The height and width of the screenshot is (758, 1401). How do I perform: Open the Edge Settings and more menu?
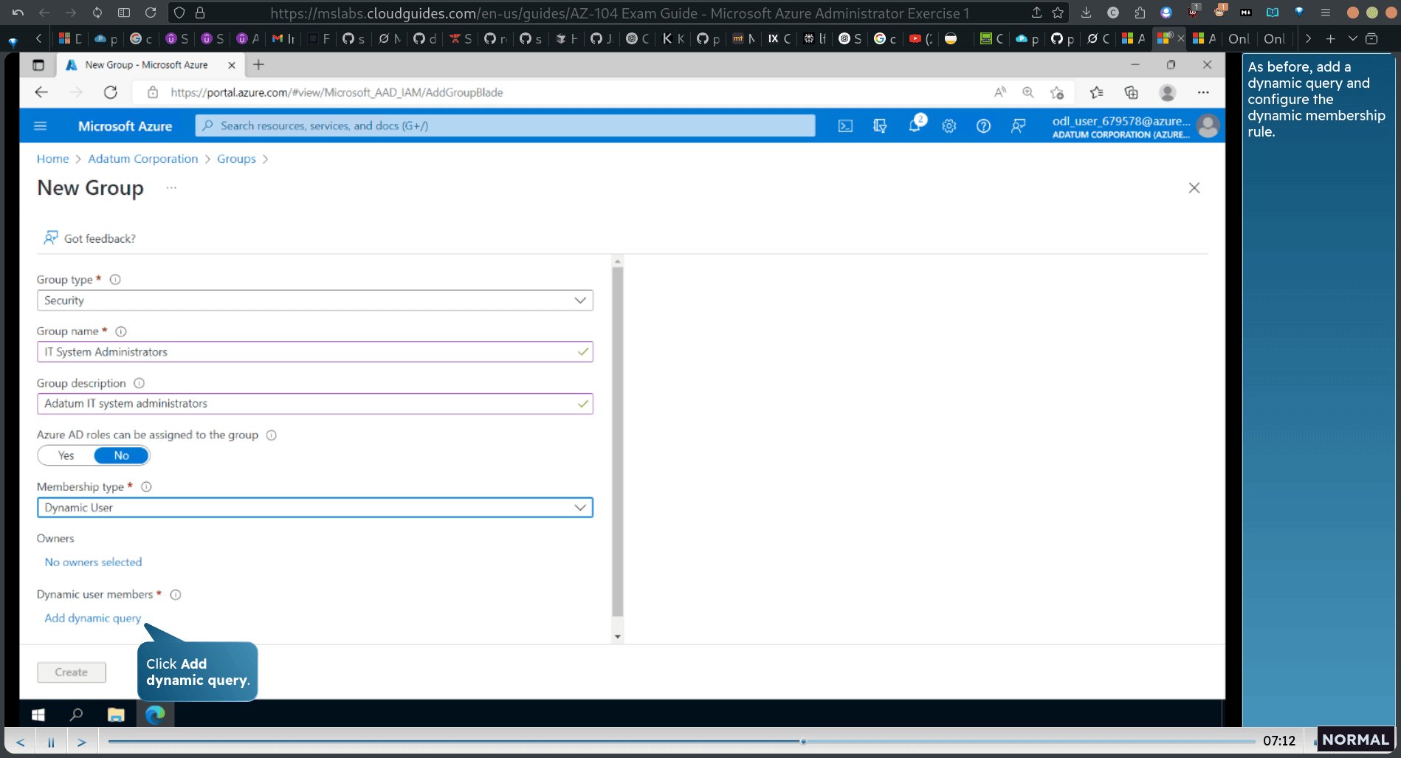click(1203, 92)
